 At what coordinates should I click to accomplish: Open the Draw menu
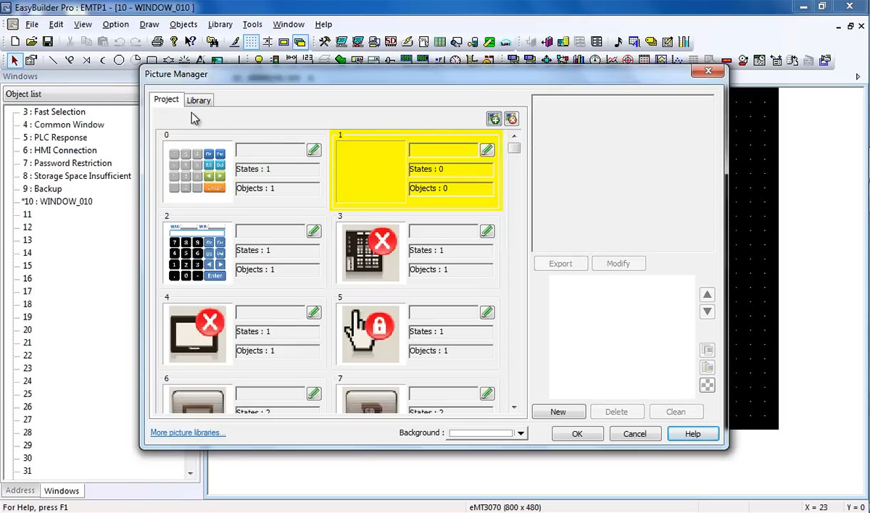pos(149,25)
